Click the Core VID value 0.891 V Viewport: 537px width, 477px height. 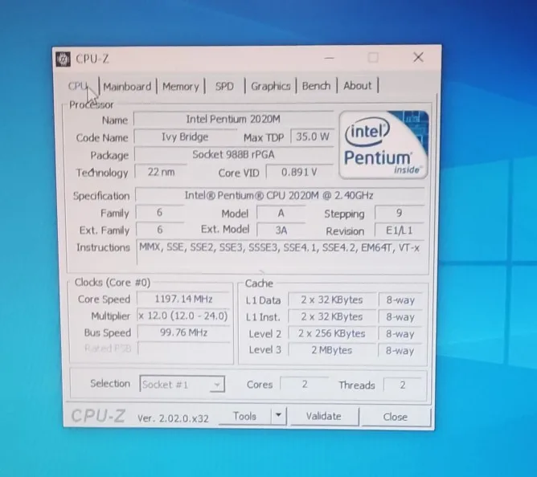[299, 172]
